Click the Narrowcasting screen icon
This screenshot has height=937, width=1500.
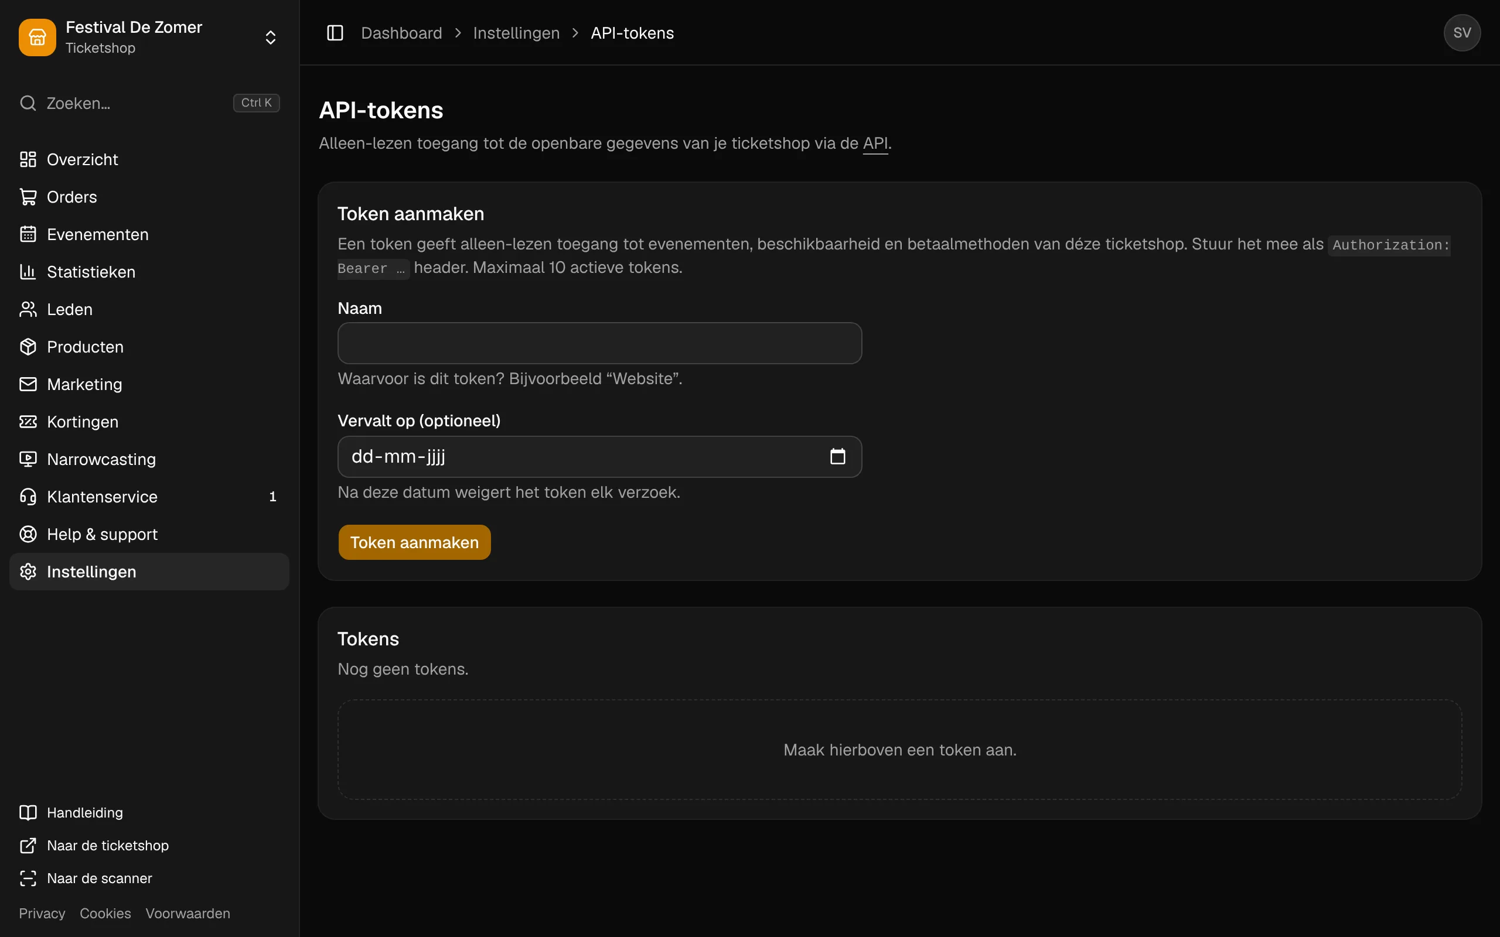[28, 459]
